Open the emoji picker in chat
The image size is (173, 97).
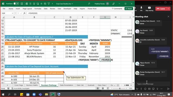(x=145, y=89)
